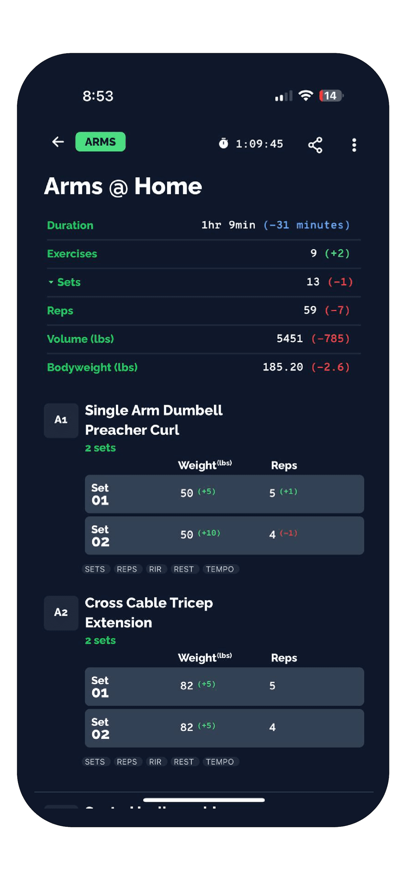Toggle the REST tag under Preacher Curl
The image size is (406, 880).
point(184,569)
